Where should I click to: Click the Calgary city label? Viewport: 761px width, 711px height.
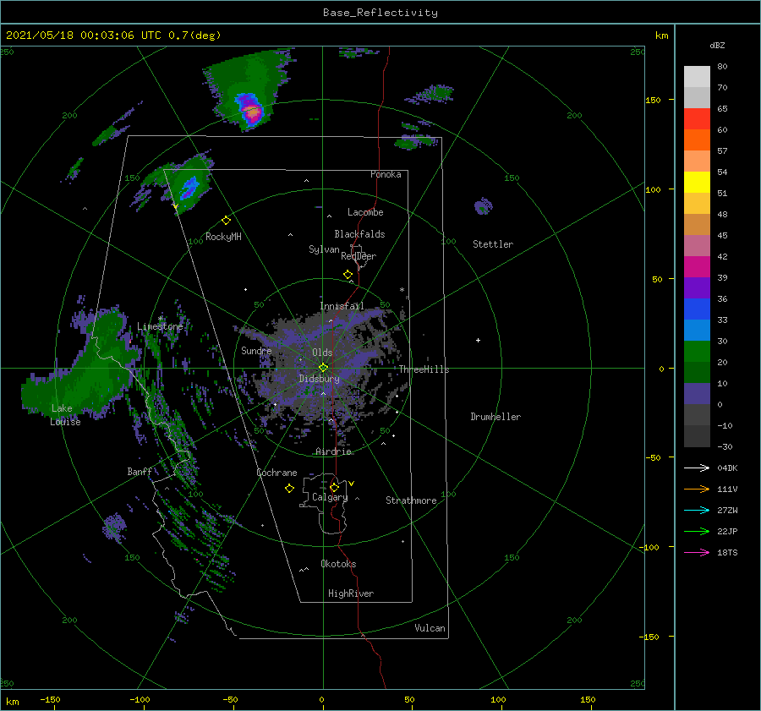pos(330,497)
